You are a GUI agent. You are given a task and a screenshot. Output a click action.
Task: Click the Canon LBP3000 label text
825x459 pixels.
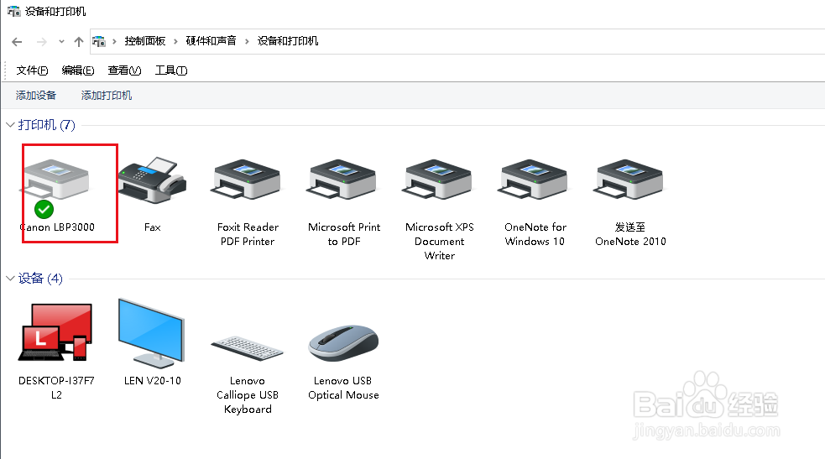pos(57,227)
